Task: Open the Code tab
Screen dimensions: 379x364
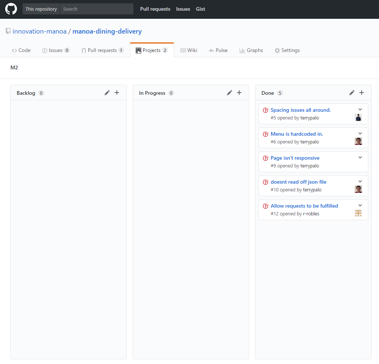Action: pyautogui.click(x=21, y=50)
